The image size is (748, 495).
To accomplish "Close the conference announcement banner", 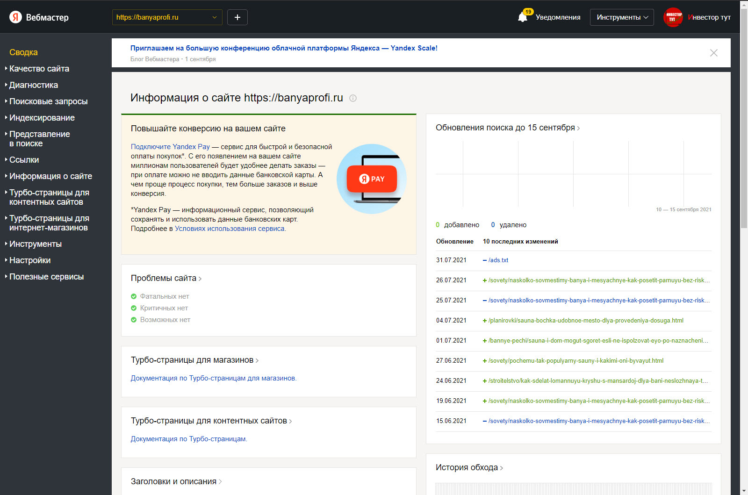I will click(x=713, y=53).
